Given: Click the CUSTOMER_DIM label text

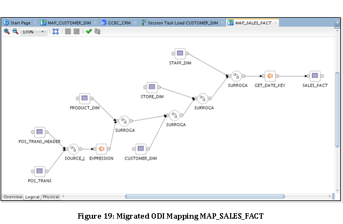Looking at the screenshot, I should tap(141, 158).
